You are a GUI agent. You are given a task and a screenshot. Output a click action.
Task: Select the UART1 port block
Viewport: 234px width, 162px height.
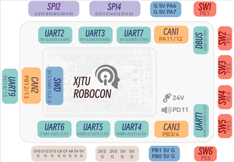(201, 121)
